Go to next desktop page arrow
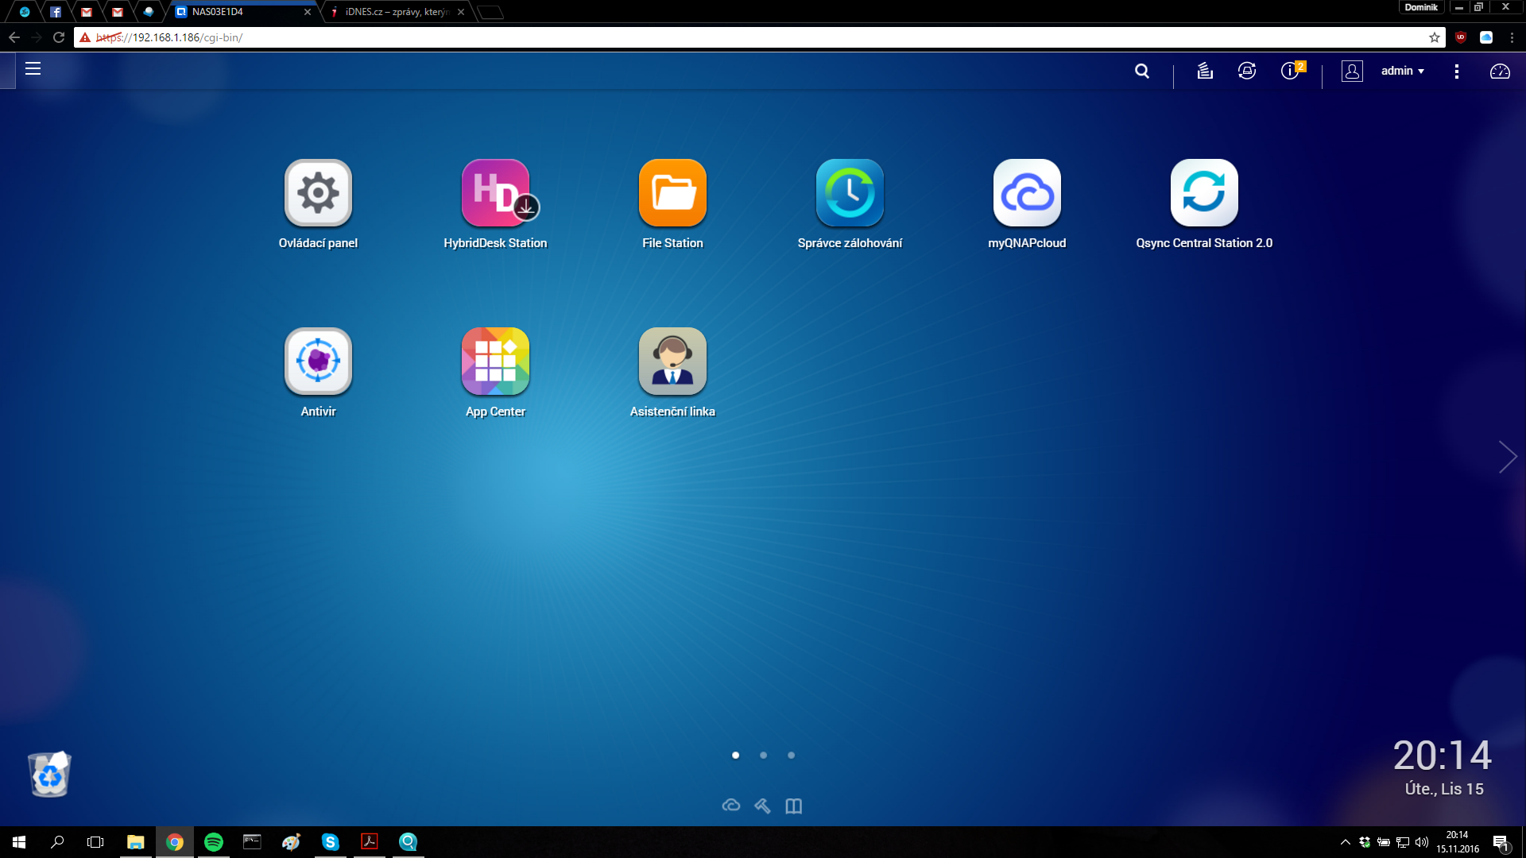Image resolution: width=1526 pixels, height=858 pixels. pos(1507,457)
